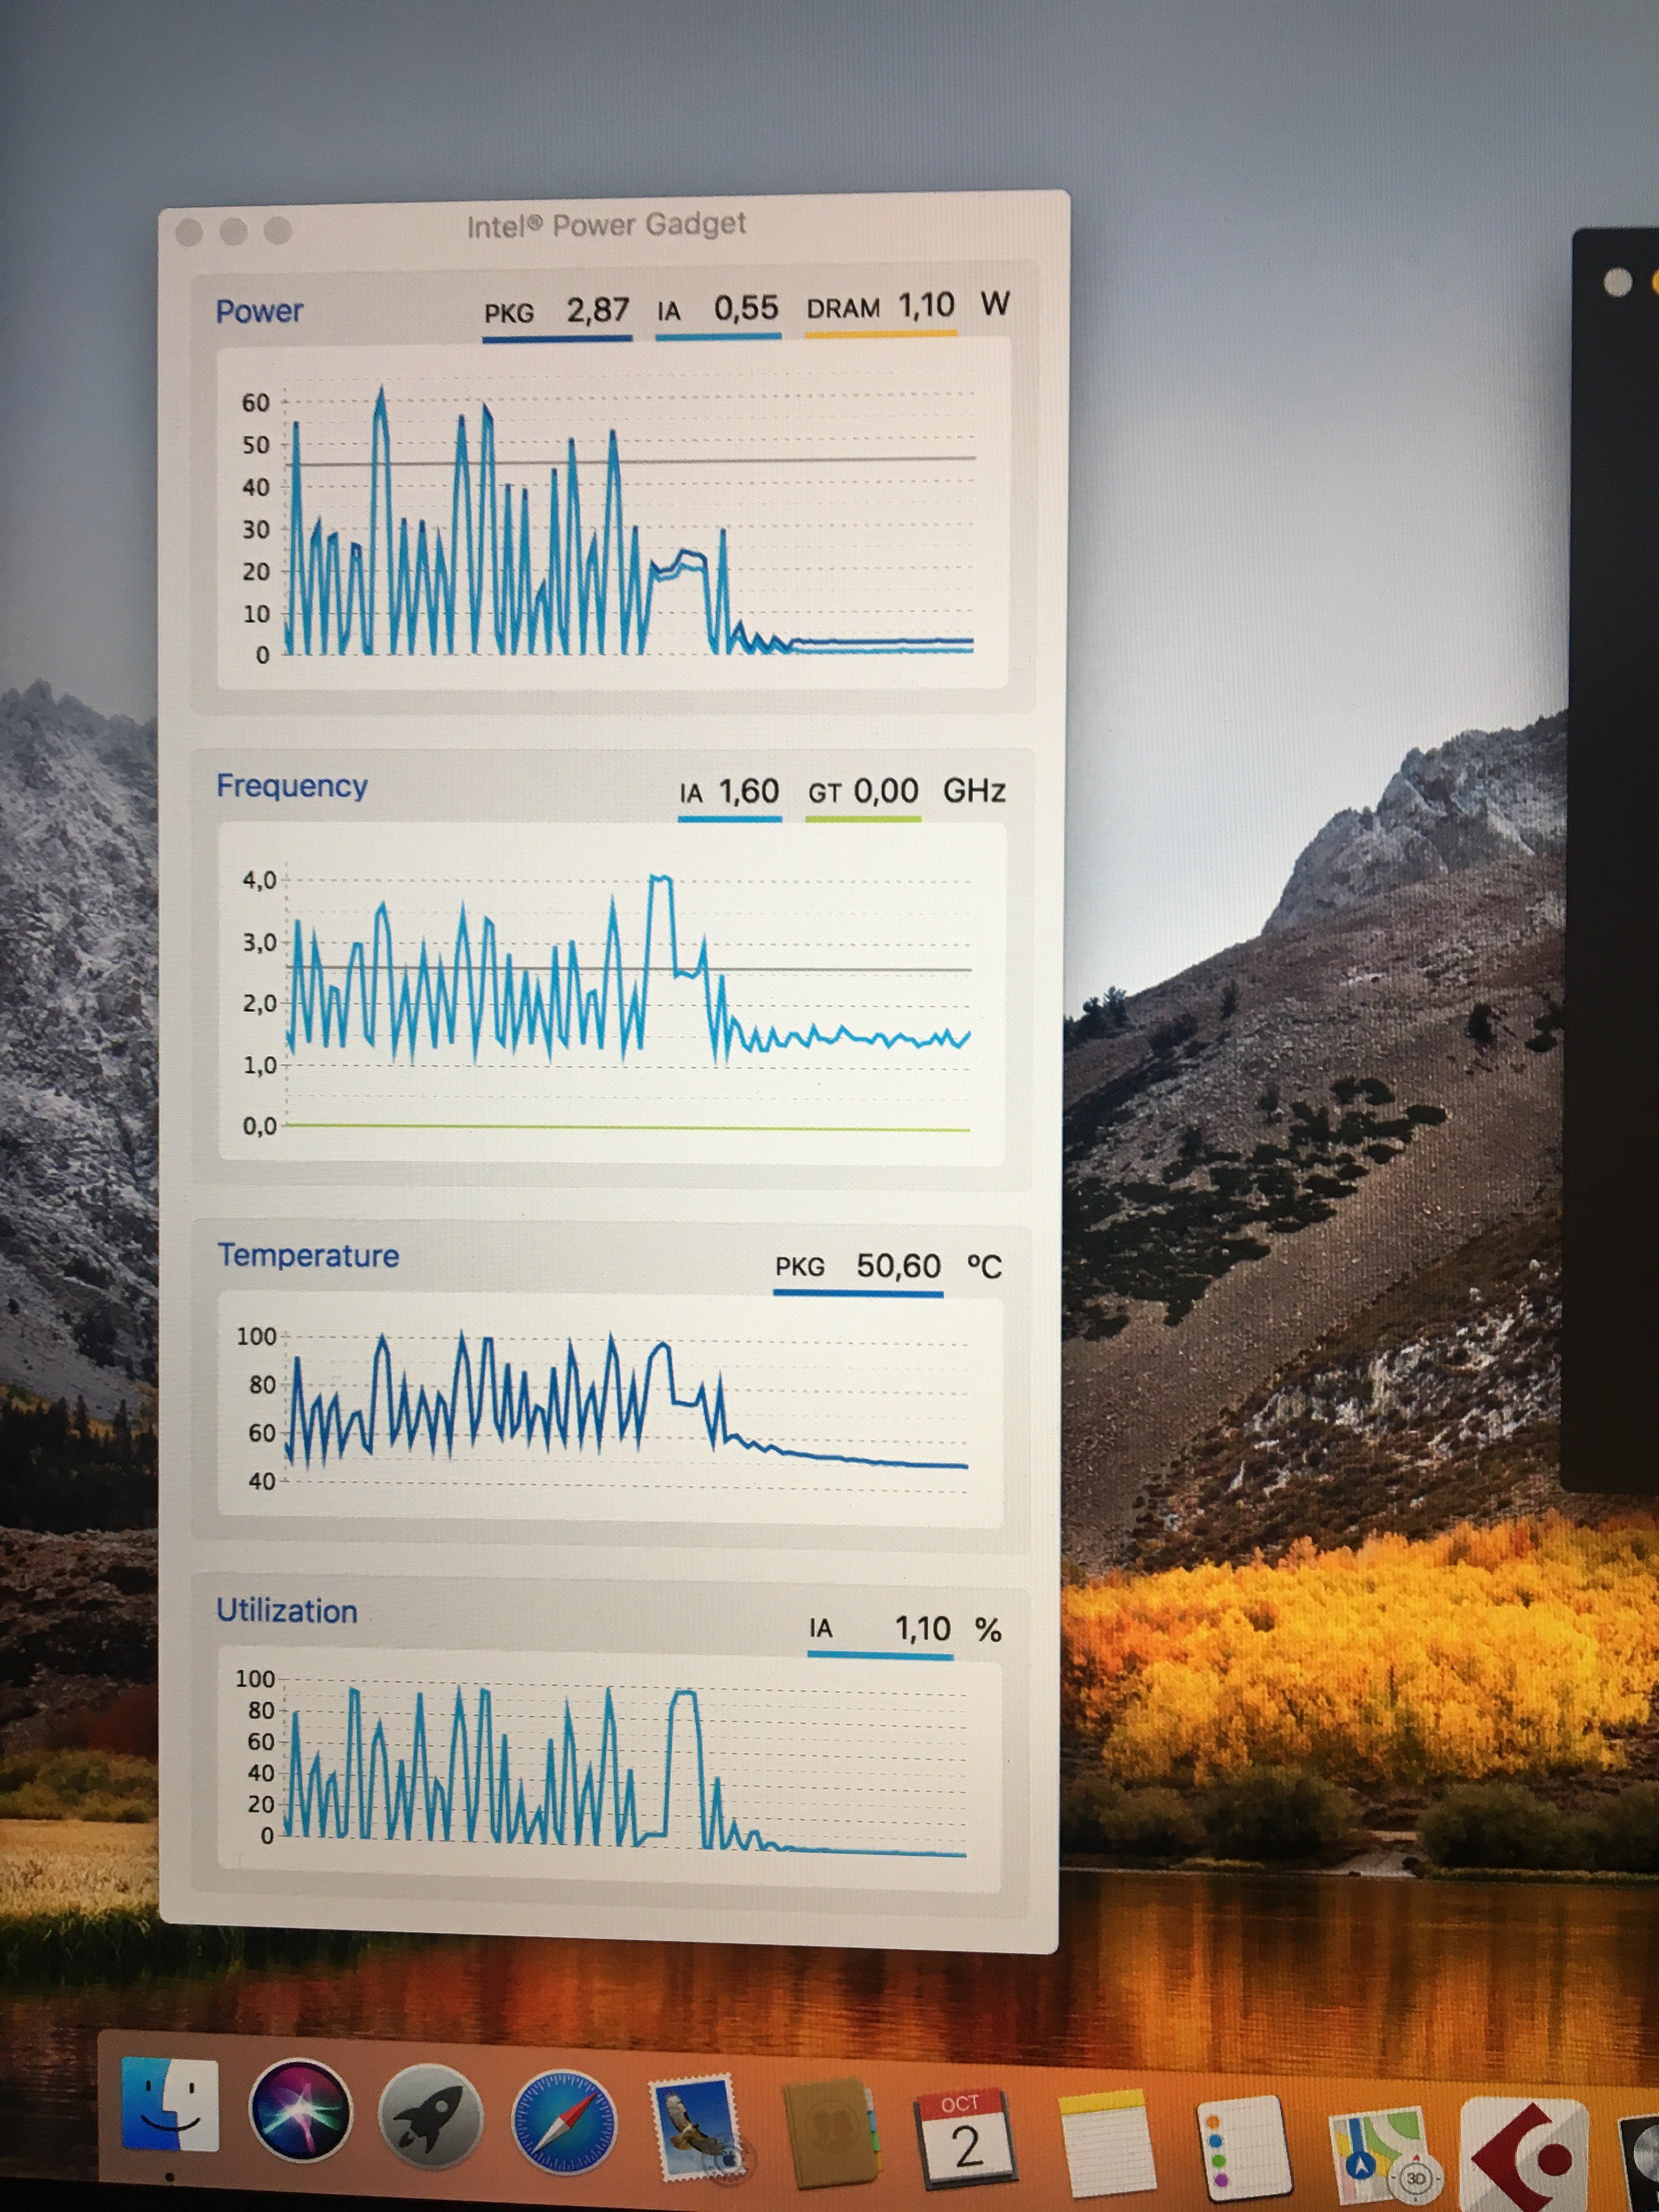The image size is (1659, 2212).
Task: Click the Frequency section heading
Action: (292, 786)
